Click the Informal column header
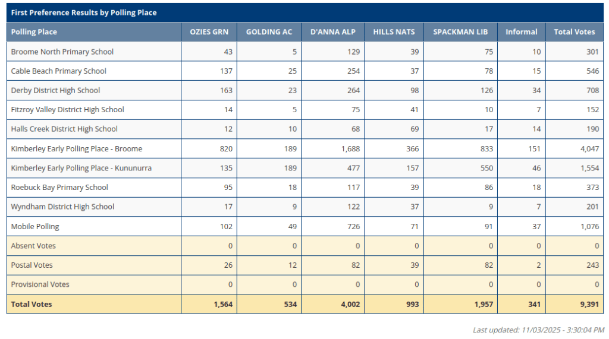Image resolution: width=609 pixels, height=339 pixels. tap(521, 32)
